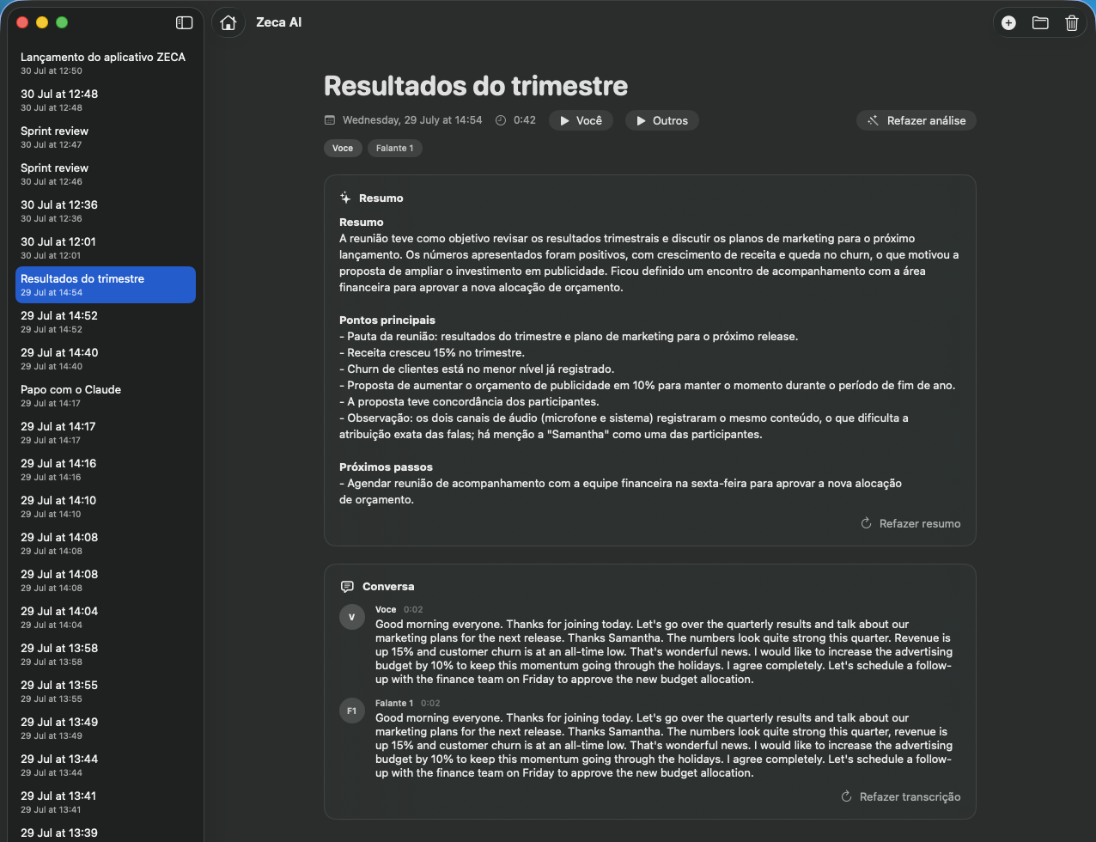Select the Voce speaker tag
This screenshot has height=842, width=1096.
click(x=343, y=148)
